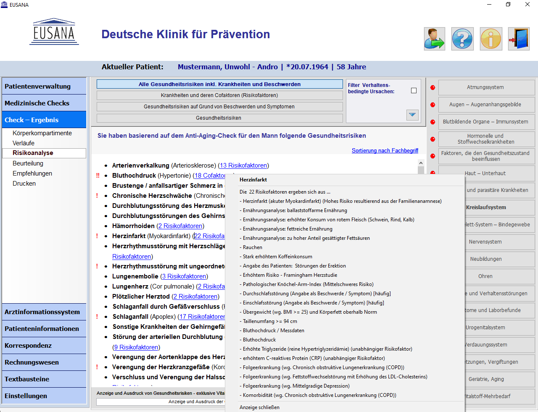538x412 pixels.
Task: Open 13 Risikofaktoren link for Arterienverkalkung
Action: (x=243, y=165)
